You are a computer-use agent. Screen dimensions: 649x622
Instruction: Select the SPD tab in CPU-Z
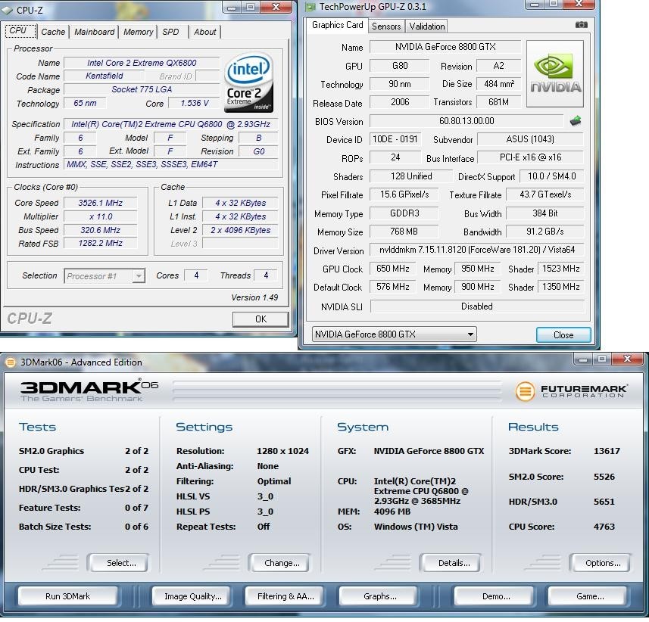(x=170, y=32)
